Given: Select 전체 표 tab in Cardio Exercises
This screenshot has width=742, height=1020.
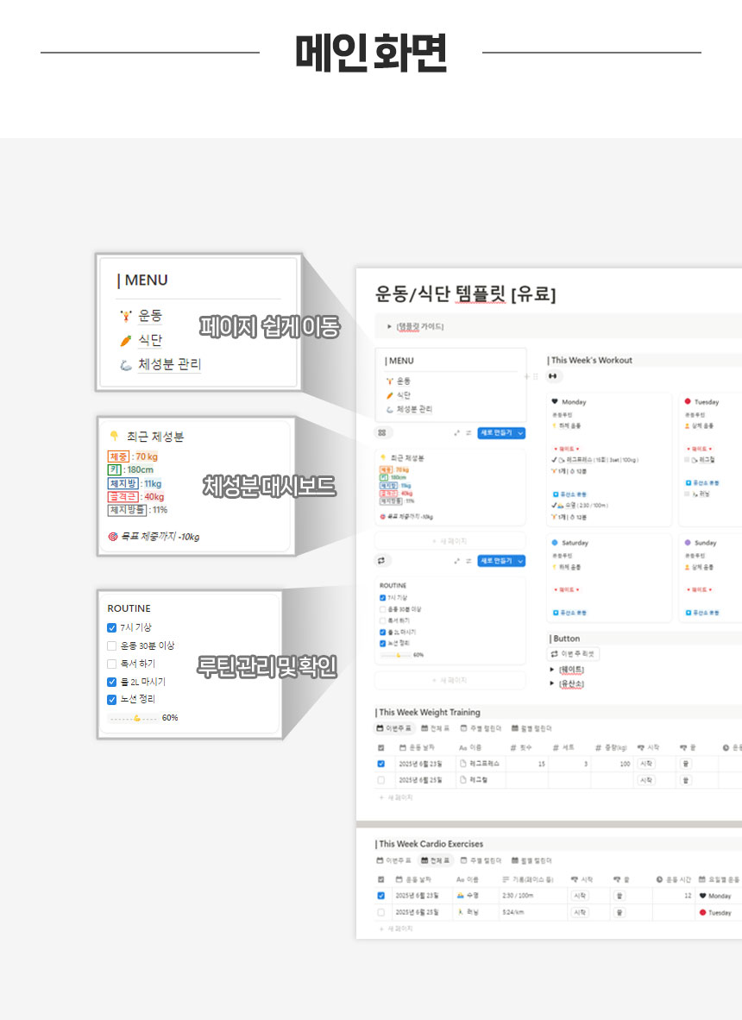Looking at the screenshot, I should [x=435, y=860].
